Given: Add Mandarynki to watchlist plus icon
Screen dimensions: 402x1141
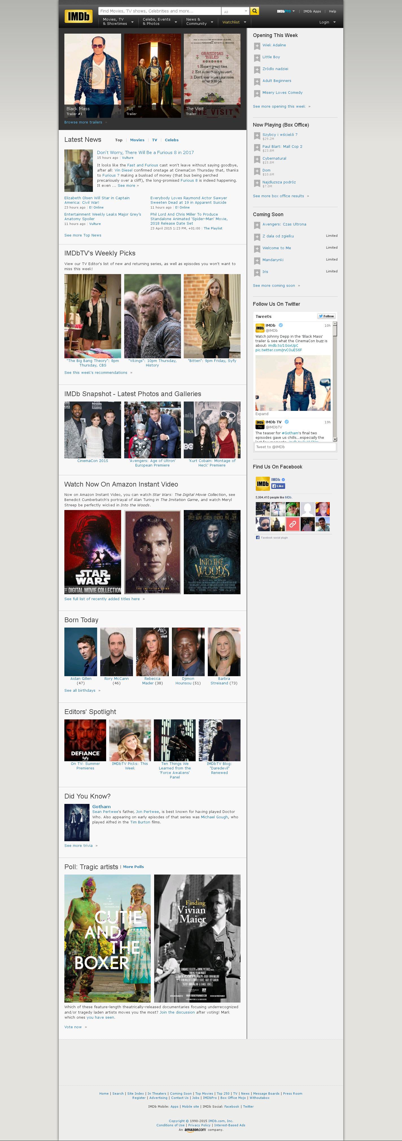Looking at the screenshot, I should tap(257, 261).
